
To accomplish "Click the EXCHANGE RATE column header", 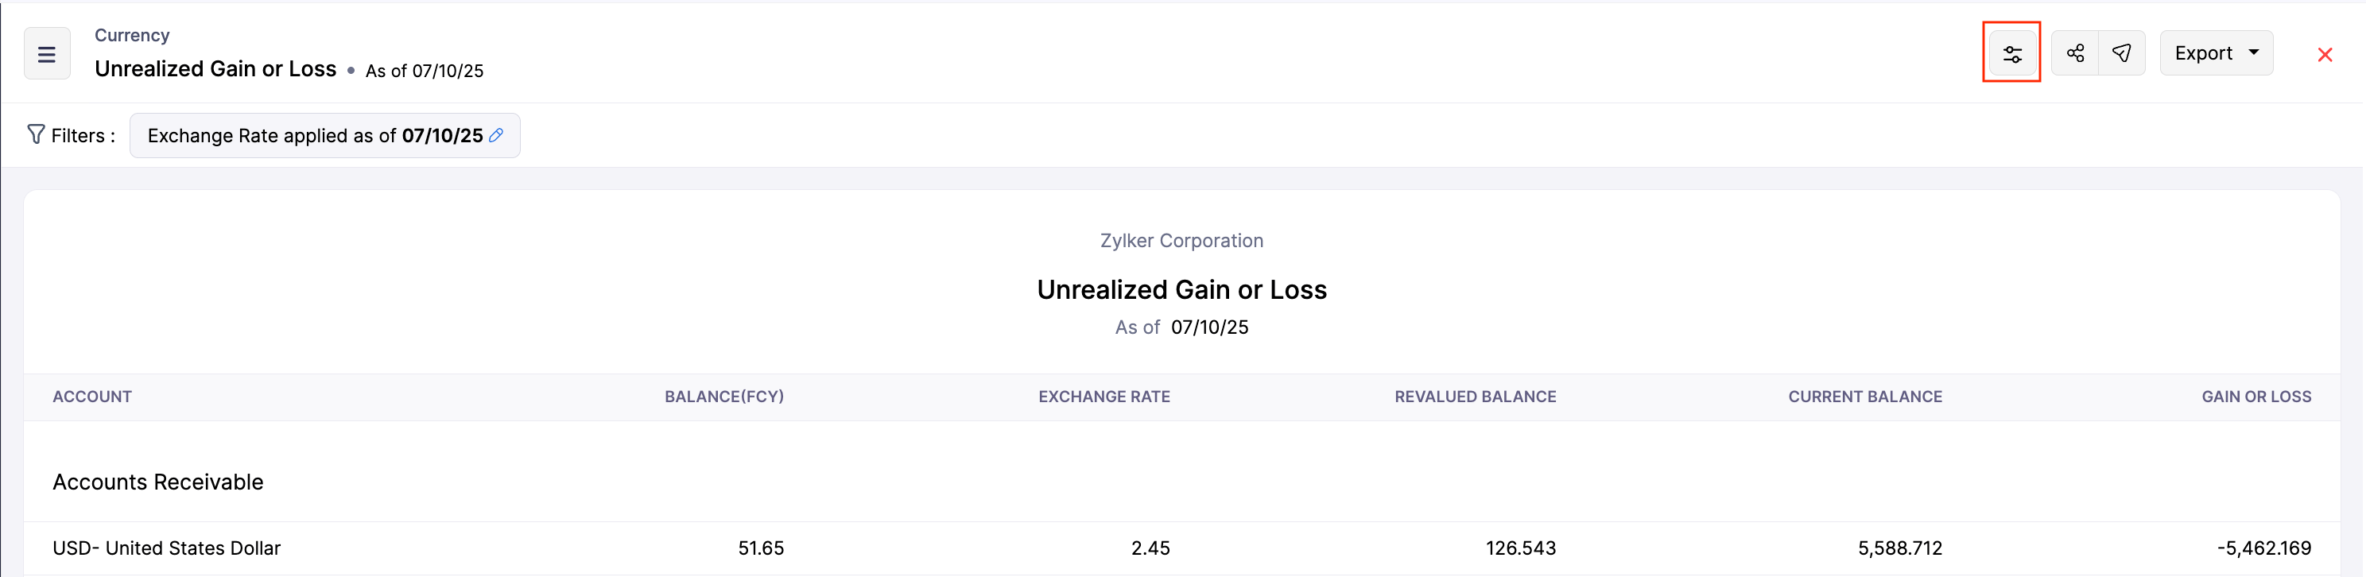I will 1104,397.
